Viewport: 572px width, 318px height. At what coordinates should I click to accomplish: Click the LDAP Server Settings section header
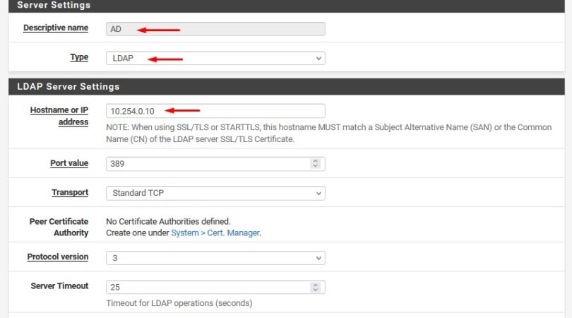pyautogui.click(x=68, y=86)
